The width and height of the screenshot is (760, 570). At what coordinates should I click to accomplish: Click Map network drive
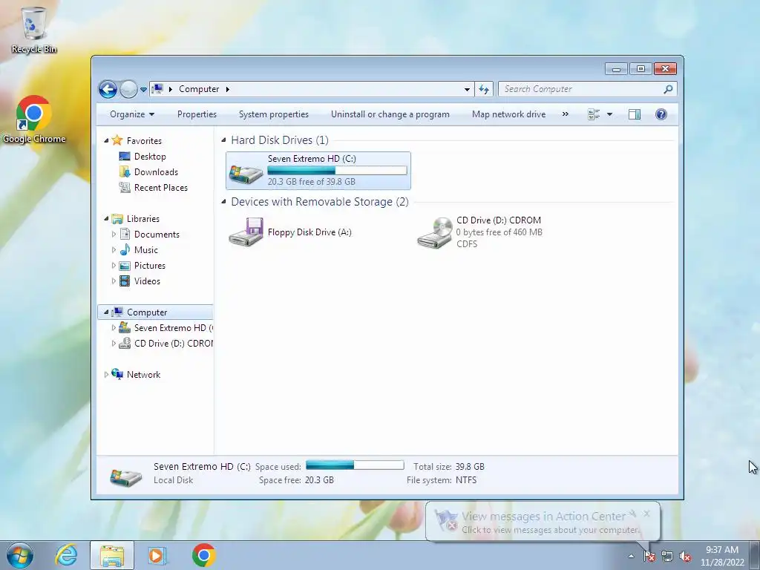[x=509, y=114]
